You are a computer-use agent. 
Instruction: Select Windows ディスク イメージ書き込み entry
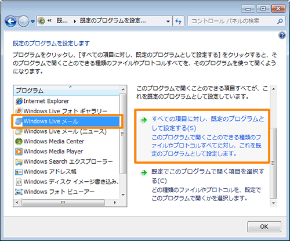(71, 182)
